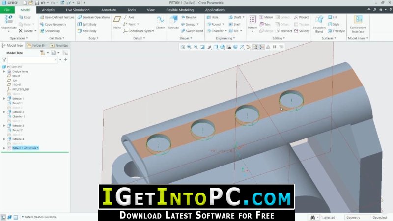Click the Boundary Blend tool
393x221 pixels.
[x=319, y=24]
